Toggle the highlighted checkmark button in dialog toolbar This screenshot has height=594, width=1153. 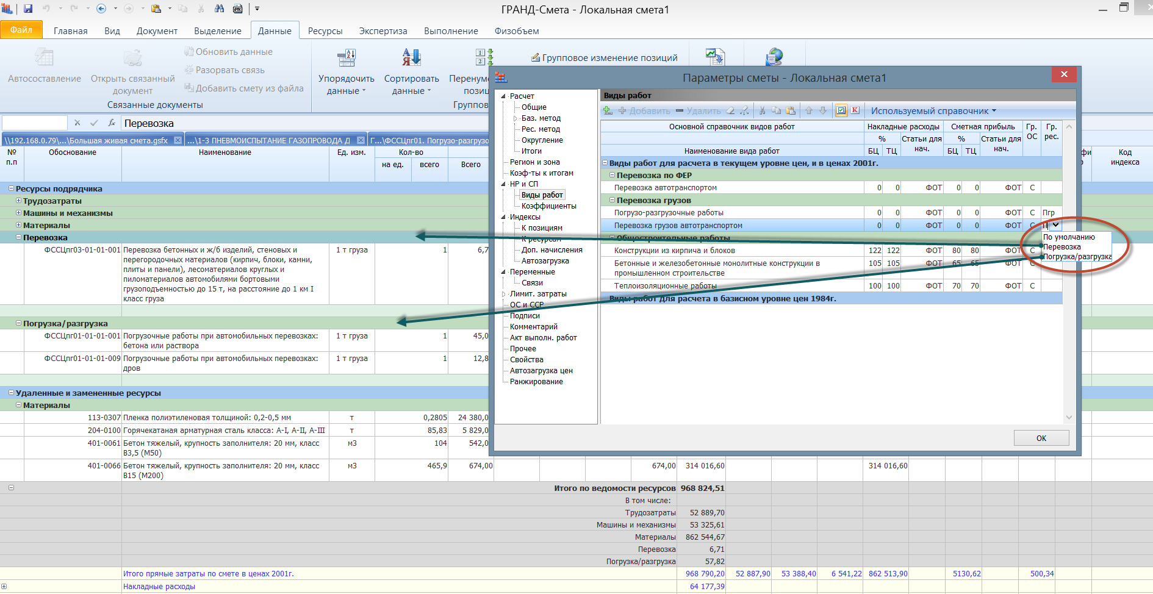(x=841, y=110)
